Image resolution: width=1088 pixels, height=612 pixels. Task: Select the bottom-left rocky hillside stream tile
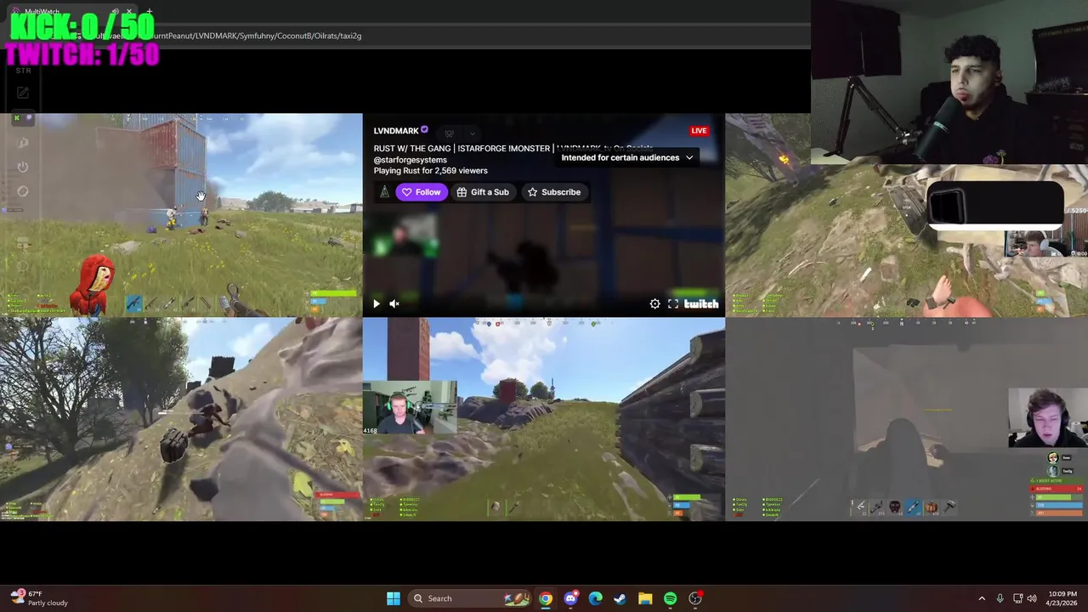click(181, 419)
